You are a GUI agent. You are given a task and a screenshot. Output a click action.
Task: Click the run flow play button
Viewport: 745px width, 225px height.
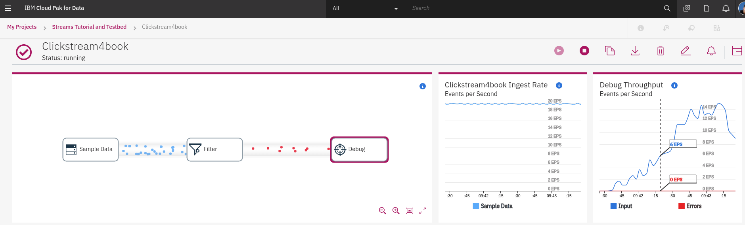pyautogui.click(x=559, y=51)
